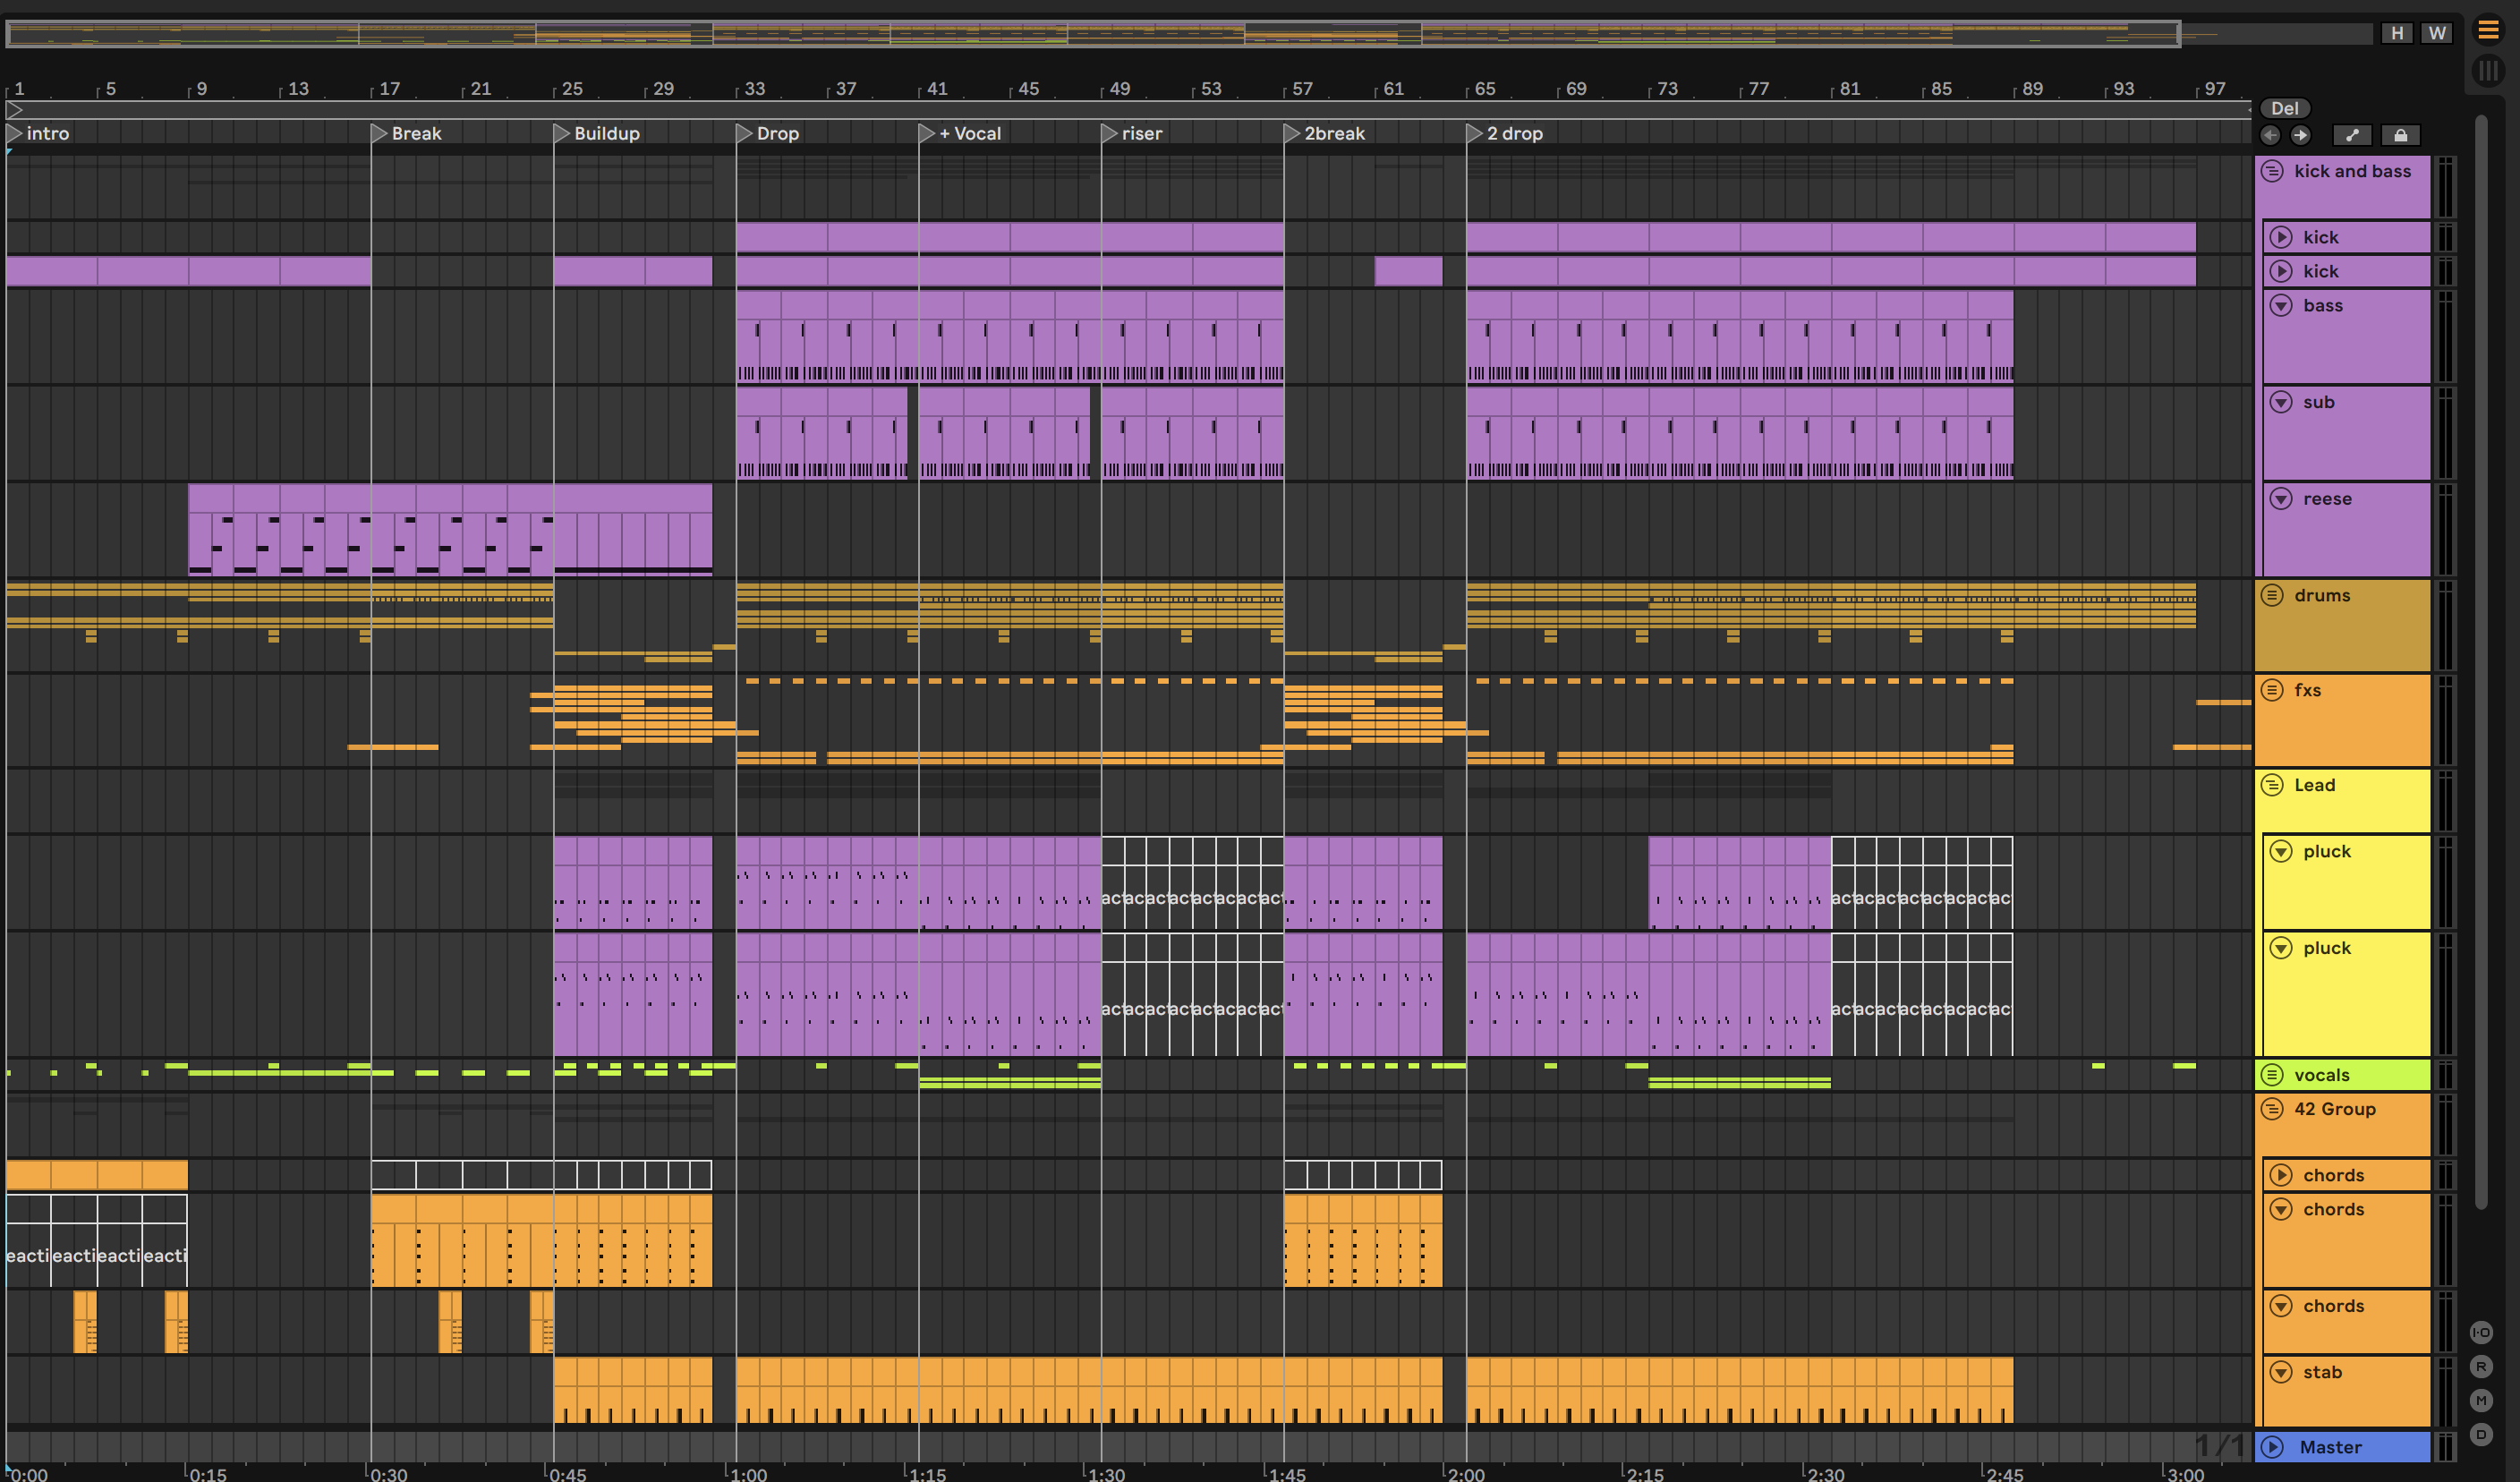Jump to the previous locator arrow
Screen dimensions: 2520x1482
click(x=2270, y=135)
